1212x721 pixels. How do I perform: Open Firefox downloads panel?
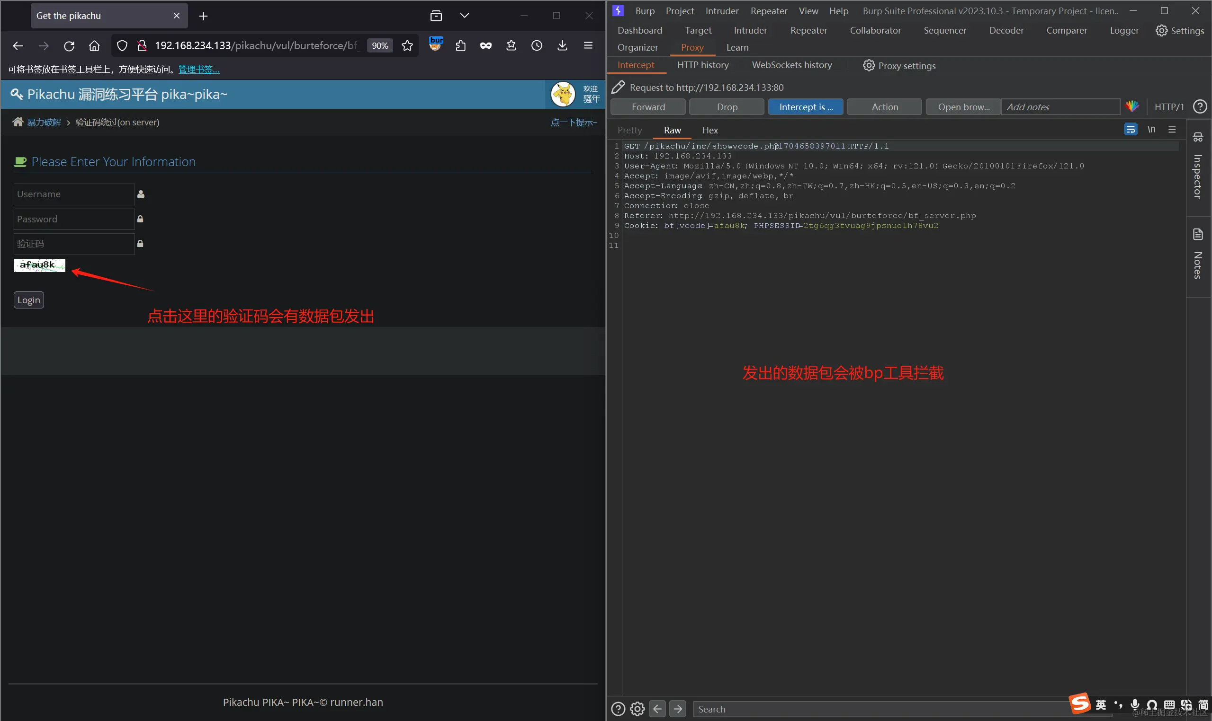pyautogui.click(x=562, y=46)
